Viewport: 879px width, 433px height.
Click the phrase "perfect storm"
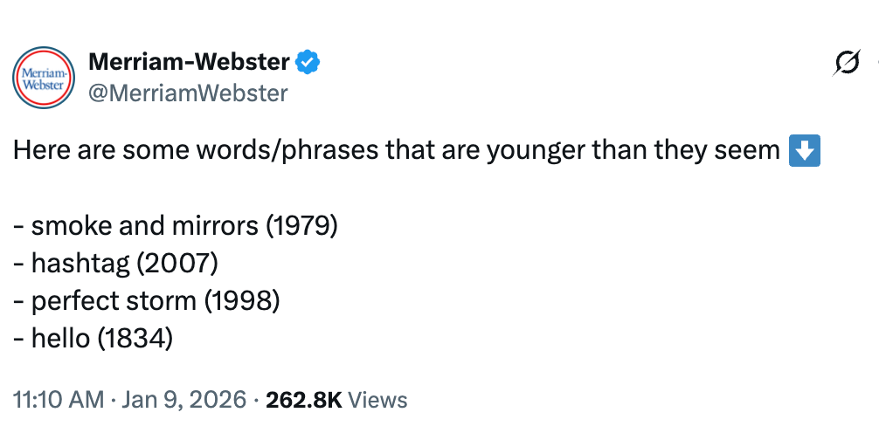click(114, 300)
